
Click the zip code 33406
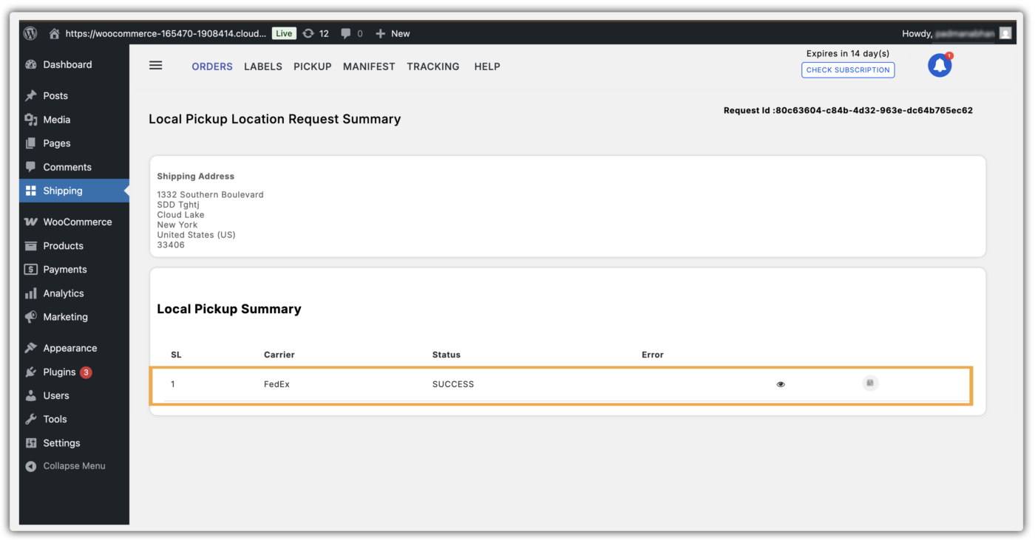(x=171, y=245)
